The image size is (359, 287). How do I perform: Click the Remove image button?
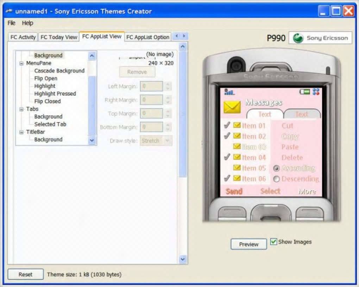tap(137, 72)
